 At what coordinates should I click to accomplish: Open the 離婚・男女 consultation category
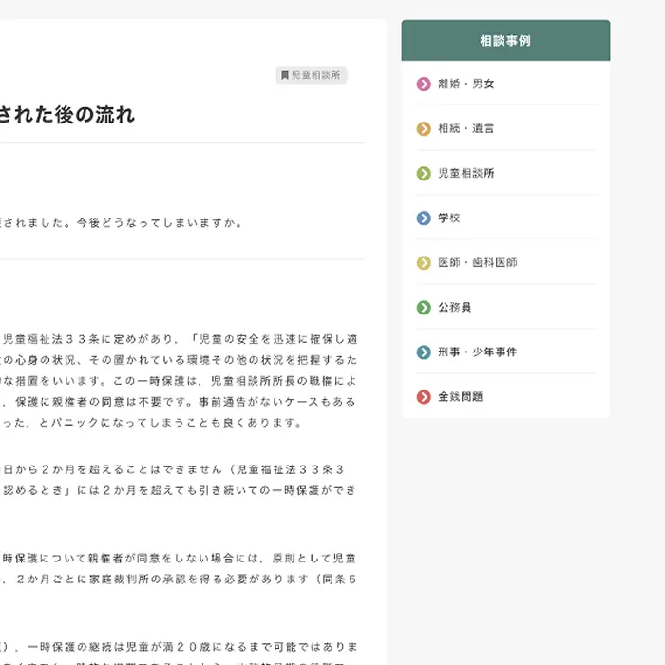466,84
